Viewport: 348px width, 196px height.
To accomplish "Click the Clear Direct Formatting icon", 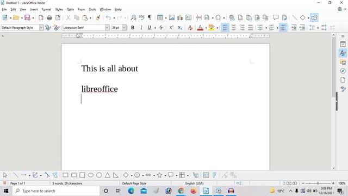I will coord(190,28).
